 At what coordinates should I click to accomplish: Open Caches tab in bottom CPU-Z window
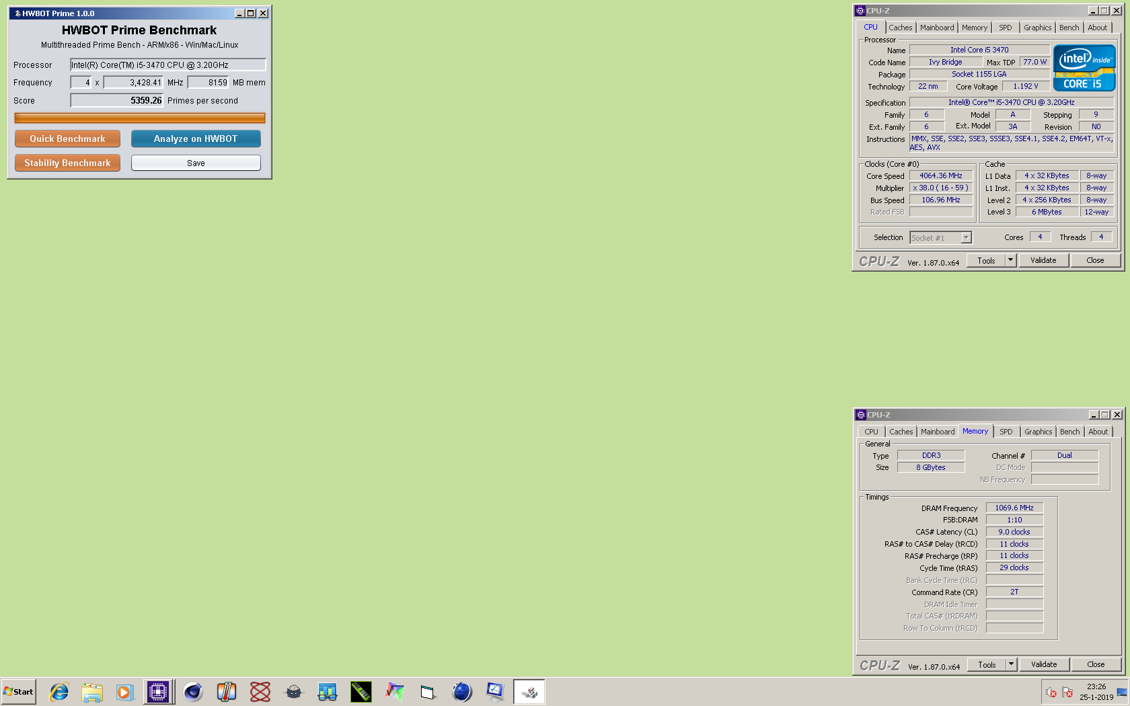(x=901, y=432)
